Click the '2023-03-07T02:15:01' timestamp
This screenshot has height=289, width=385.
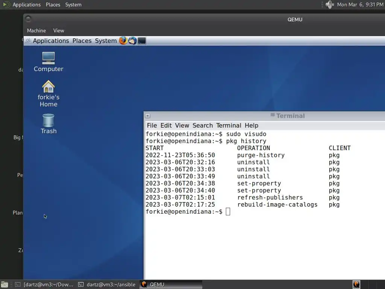(x=180, y=198)
